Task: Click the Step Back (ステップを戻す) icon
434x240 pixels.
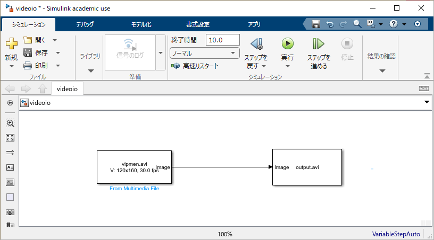Action: click(x=256, y=43)
